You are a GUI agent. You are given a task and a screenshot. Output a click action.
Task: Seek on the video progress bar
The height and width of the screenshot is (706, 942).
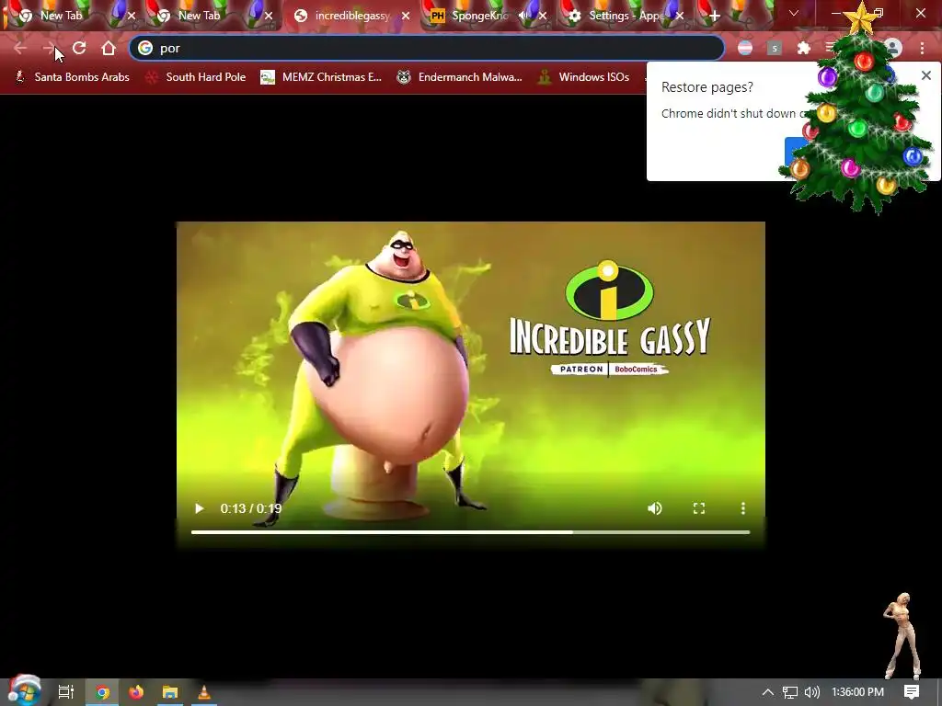[470, 532]
